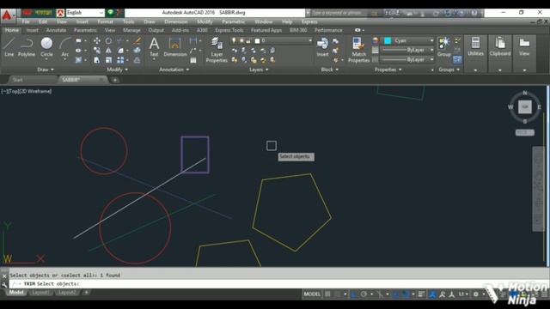Image resolution: width=550 pixels, height=309 pixels.
Task: Toggle MODEL space button in status bar
Action: tap(312, 294)
